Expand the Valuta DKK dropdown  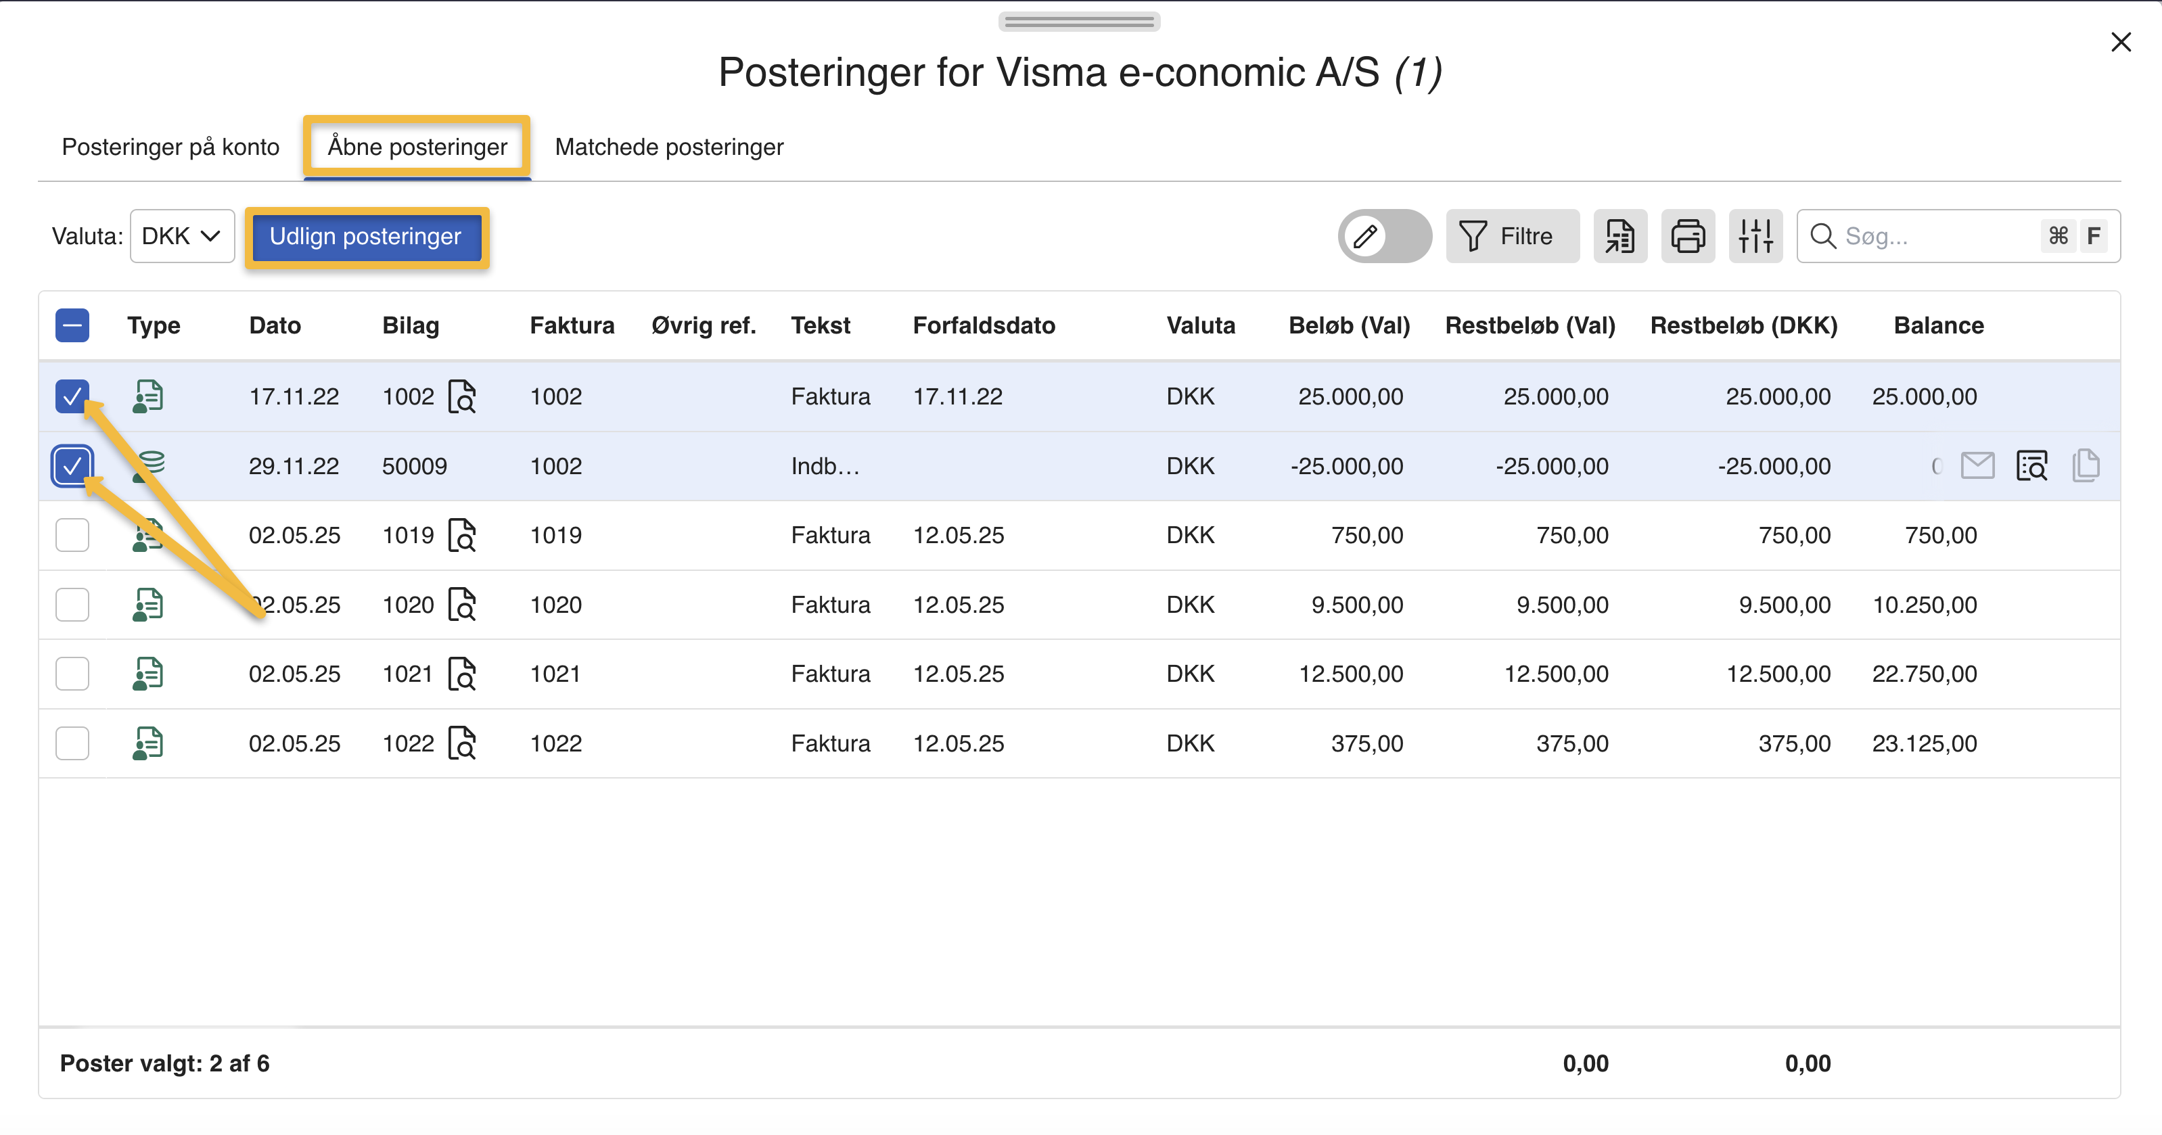181,236
